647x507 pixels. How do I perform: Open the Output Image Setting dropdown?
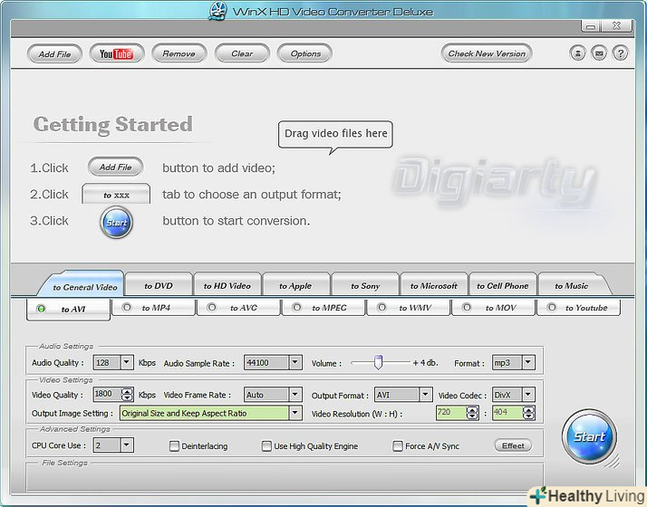pyautogui.click(x=295, y=413)
